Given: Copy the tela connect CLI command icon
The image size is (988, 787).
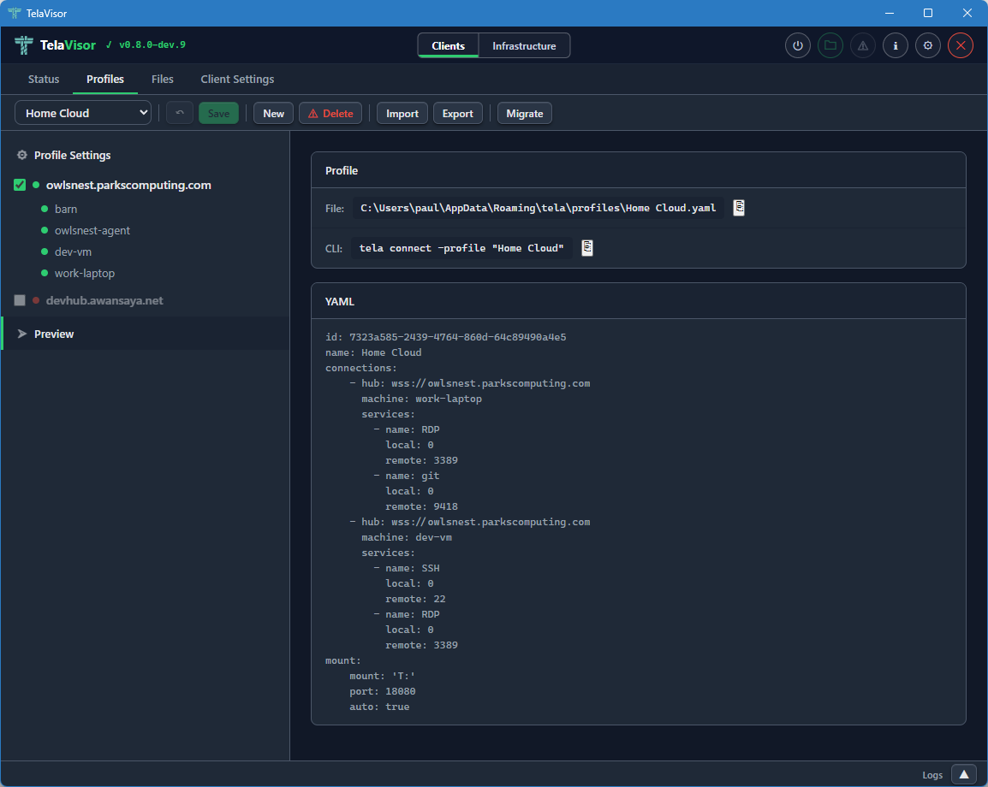Looking at the screenshot, I should click(586, 248).
